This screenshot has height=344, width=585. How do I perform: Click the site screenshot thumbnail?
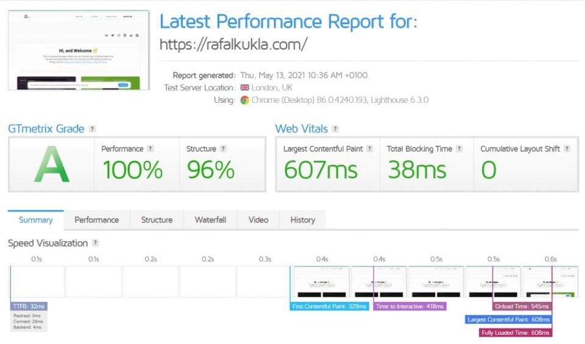pos(79,51)
